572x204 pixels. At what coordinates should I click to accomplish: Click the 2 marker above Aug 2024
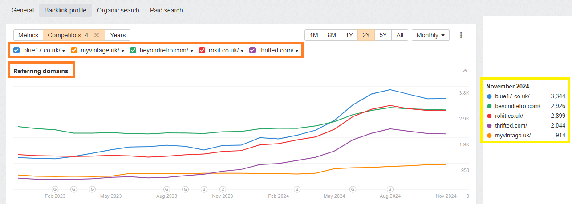point(390,189)
